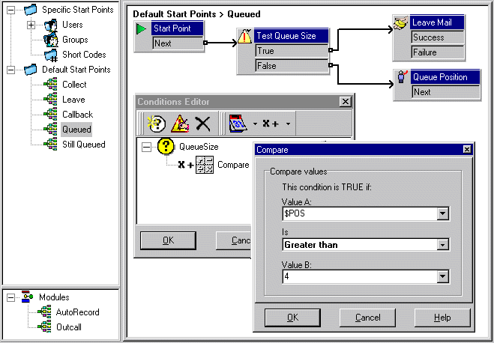This screenshot has width=494, height=343.
Task: Click the Value B input field
Action: coord(360,276)
